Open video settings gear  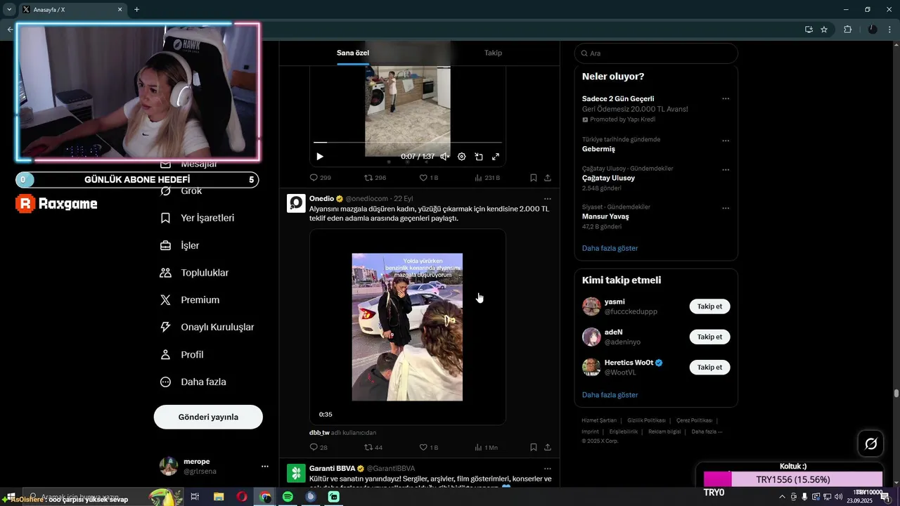click(x=462, y=157)
